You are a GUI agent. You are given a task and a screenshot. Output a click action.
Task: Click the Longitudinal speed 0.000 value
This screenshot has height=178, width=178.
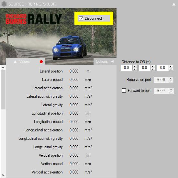tap(74, 122)
